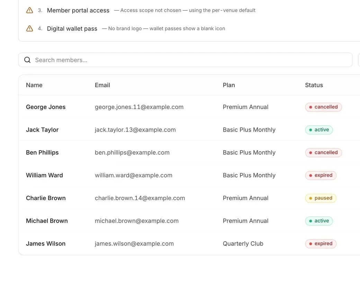Image resolution: width=360 pixels, height=288 pixels.
Task: Click James Wilson's expired status badge
Action: pyautogui.click(x=321, y=243)
